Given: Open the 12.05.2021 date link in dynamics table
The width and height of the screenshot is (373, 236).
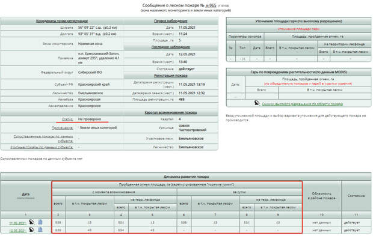Looking at the screenshot, I should click(x=17, y=231).
